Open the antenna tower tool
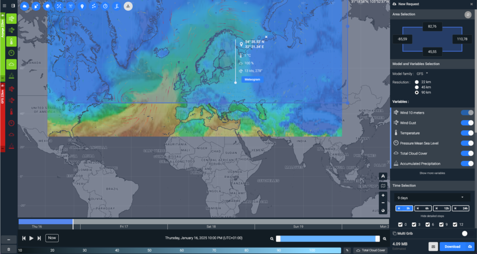This screenshot has height=254, width=477. click(x=71, y=6)
